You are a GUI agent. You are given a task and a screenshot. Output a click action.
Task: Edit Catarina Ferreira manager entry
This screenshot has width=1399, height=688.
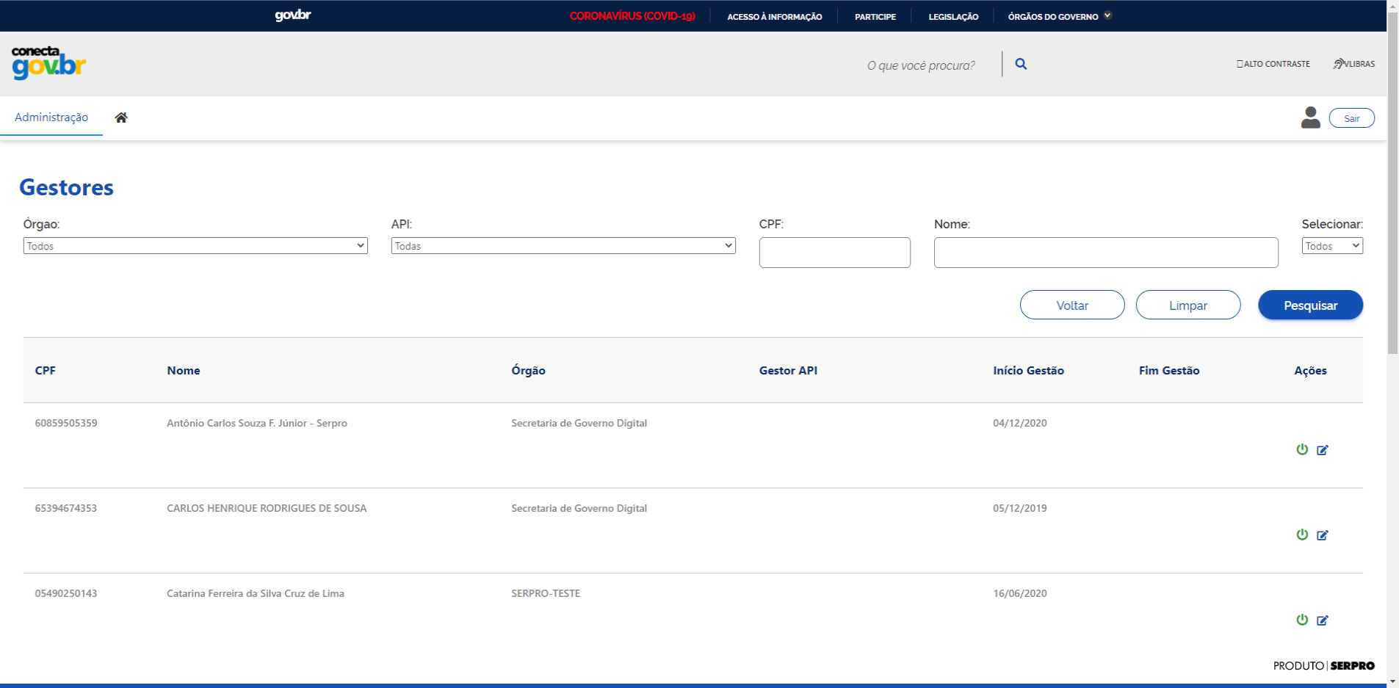pos(1323,620)
